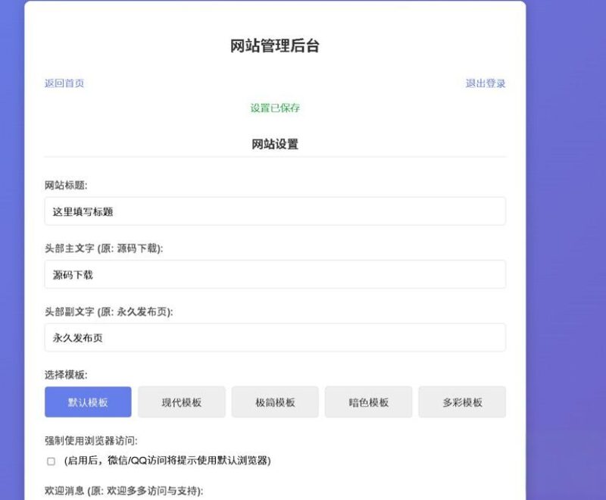The width and height of the screenshot is (606, 500).
Task: Switch to the 现代模板 template
Action: coord(182,402)
